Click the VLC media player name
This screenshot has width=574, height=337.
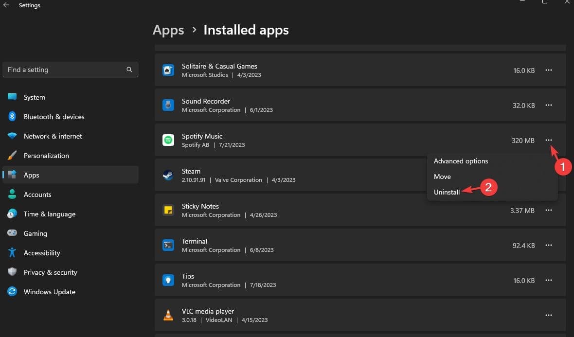(208, 311)
